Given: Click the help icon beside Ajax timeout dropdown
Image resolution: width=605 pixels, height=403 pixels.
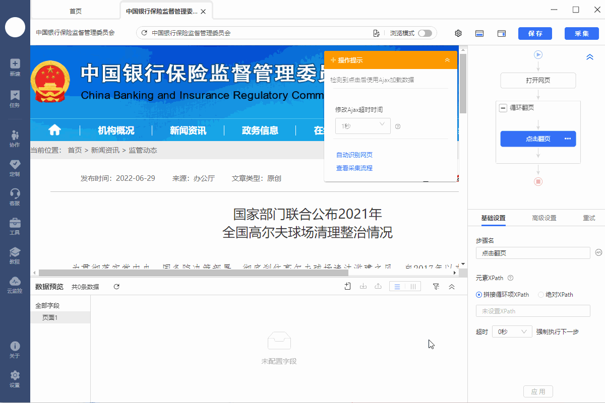Looking at the screenshot, I should point(398,126).
